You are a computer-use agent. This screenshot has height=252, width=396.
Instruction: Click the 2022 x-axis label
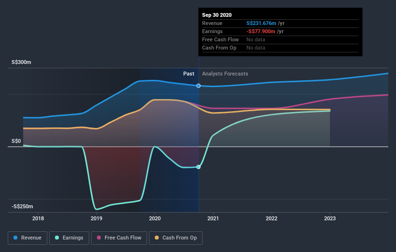[272, 218]
